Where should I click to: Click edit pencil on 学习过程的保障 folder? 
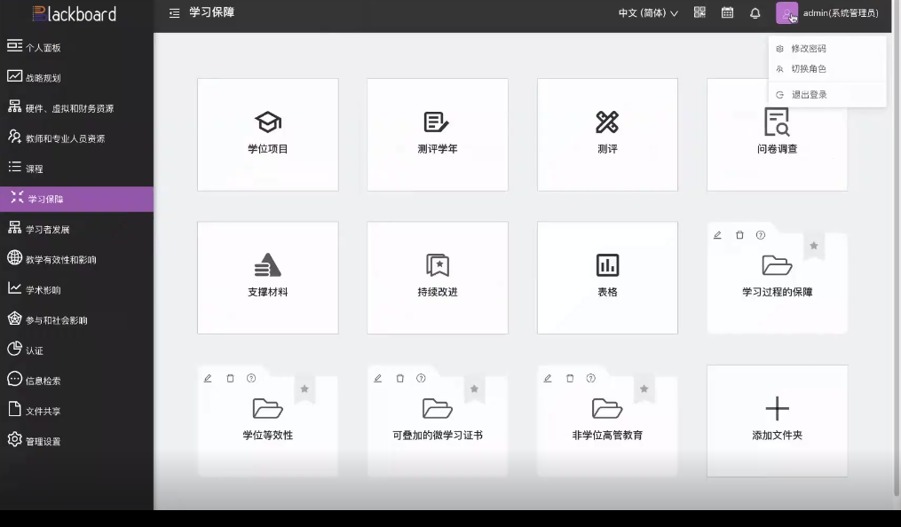(717, 235)
